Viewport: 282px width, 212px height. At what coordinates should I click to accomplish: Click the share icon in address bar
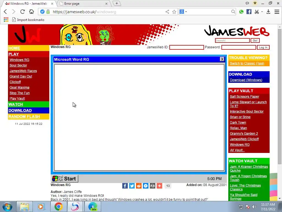pos(167,12)
